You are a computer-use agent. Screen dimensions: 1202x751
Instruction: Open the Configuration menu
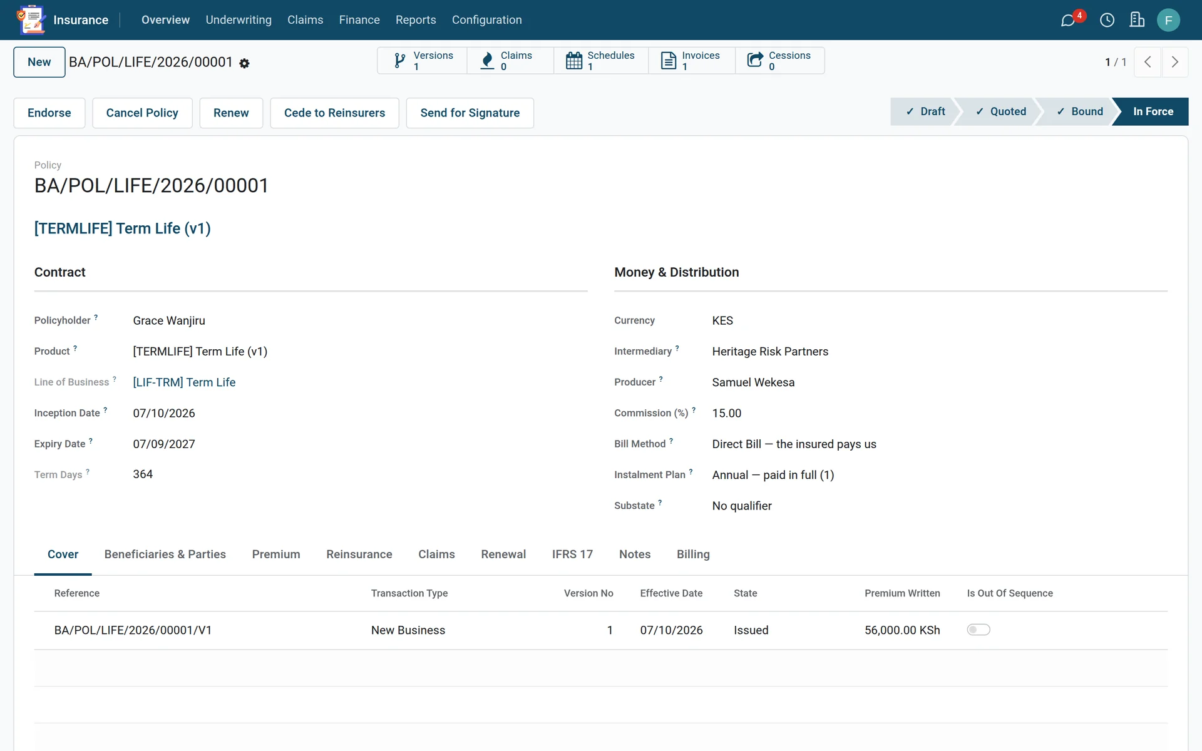pyautogui.click(x=487, y=20)
